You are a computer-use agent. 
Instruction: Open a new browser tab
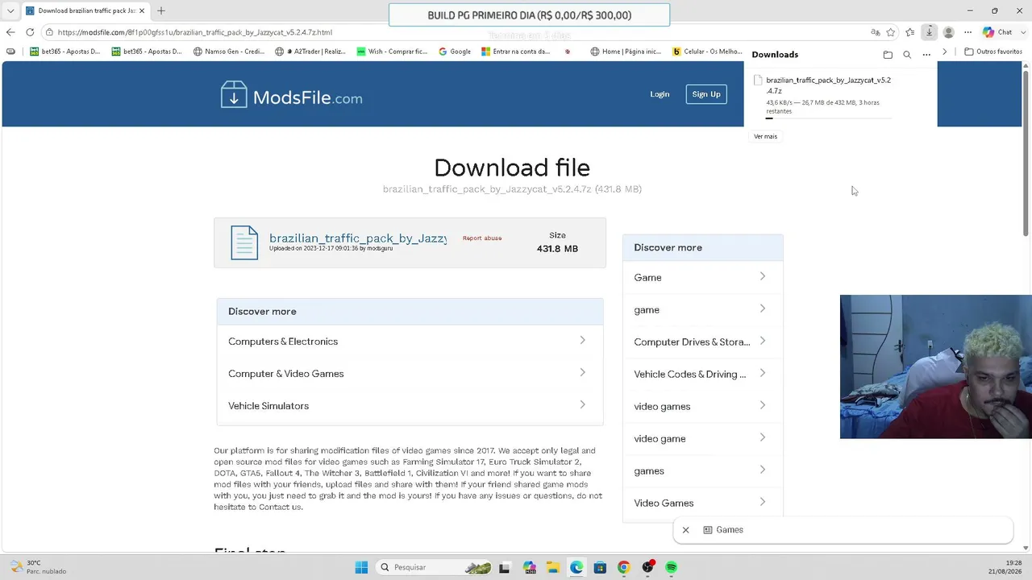tap(161, 10)
